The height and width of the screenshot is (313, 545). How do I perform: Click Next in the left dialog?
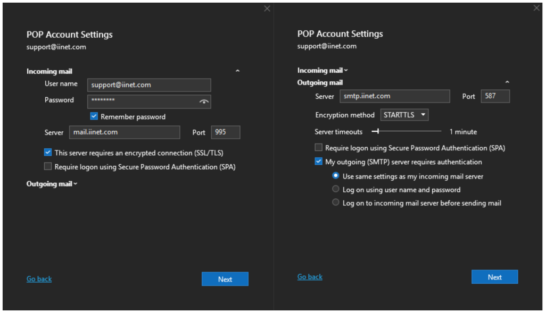pyautogui.click(x=225, y=279)
